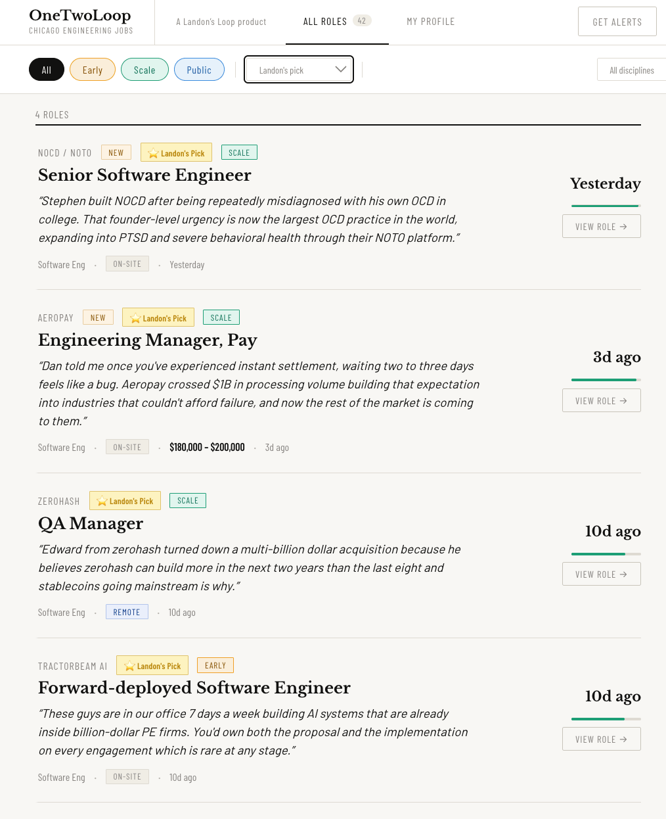The height and width of the screenshot is (819, 666).
Task: Enable the Public stage filter
Action: 199,70
